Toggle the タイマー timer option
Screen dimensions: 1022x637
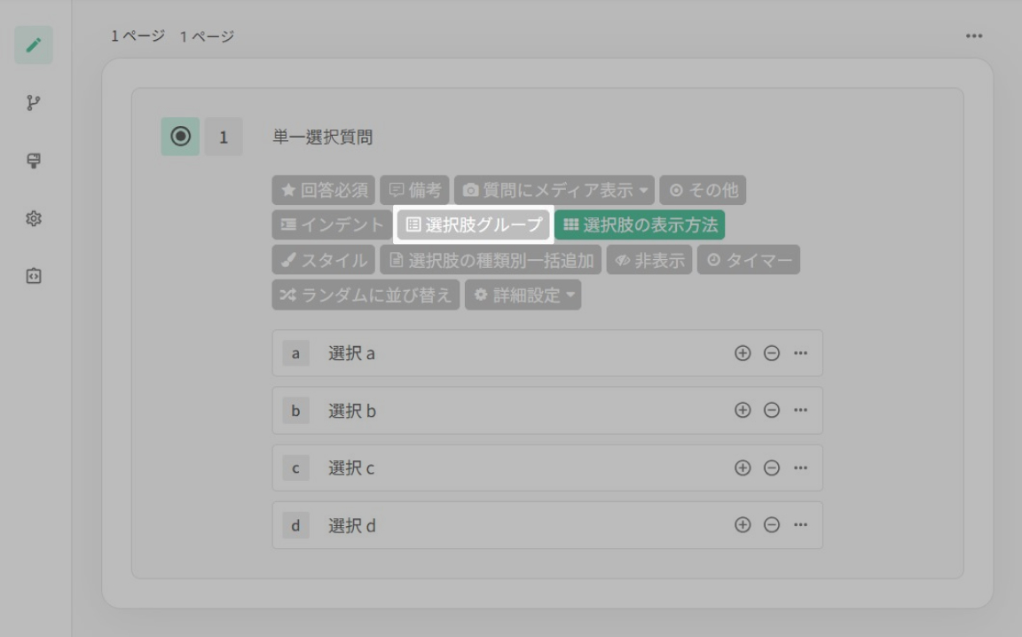click(x=748, y=259)
